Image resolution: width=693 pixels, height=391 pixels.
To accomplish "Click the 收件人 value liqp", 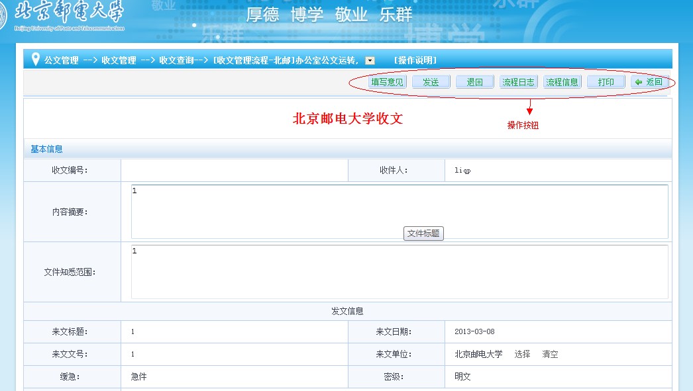I will (462, 170).
